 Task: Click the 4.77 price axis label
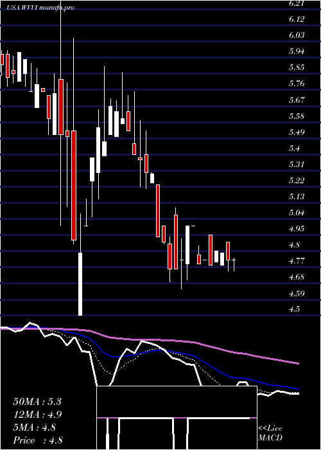297,261
